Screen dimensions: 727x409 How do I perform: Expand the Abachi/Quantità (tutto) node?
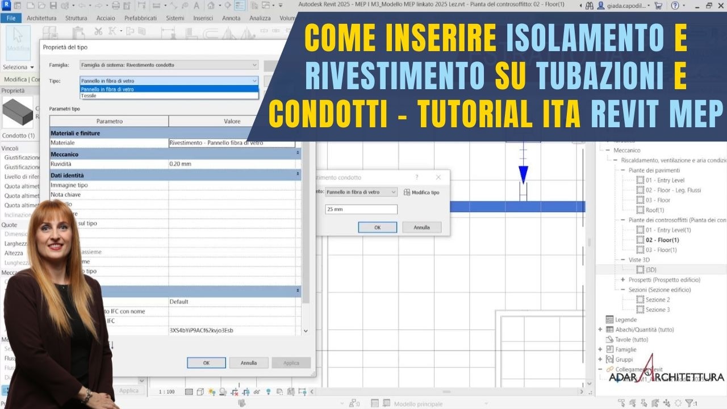click(600, 329)
